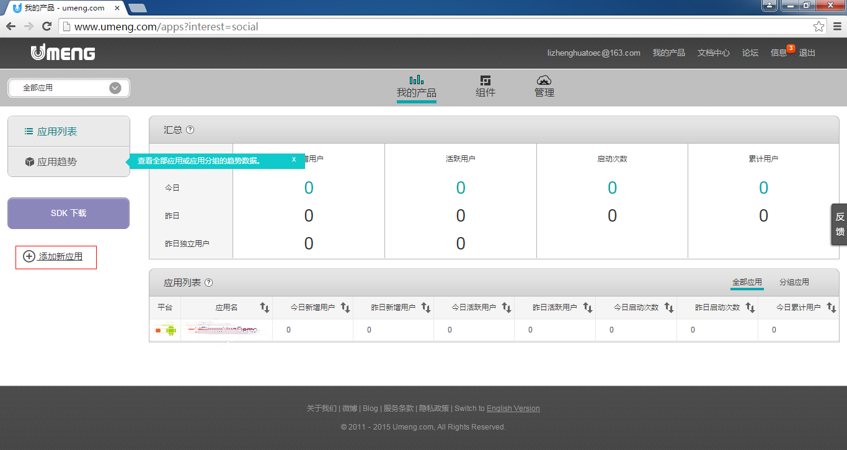Click account email lizhenghuatoec@163.com
The image size is (847, 450).
pyautogui.click(x=593, y=53)
